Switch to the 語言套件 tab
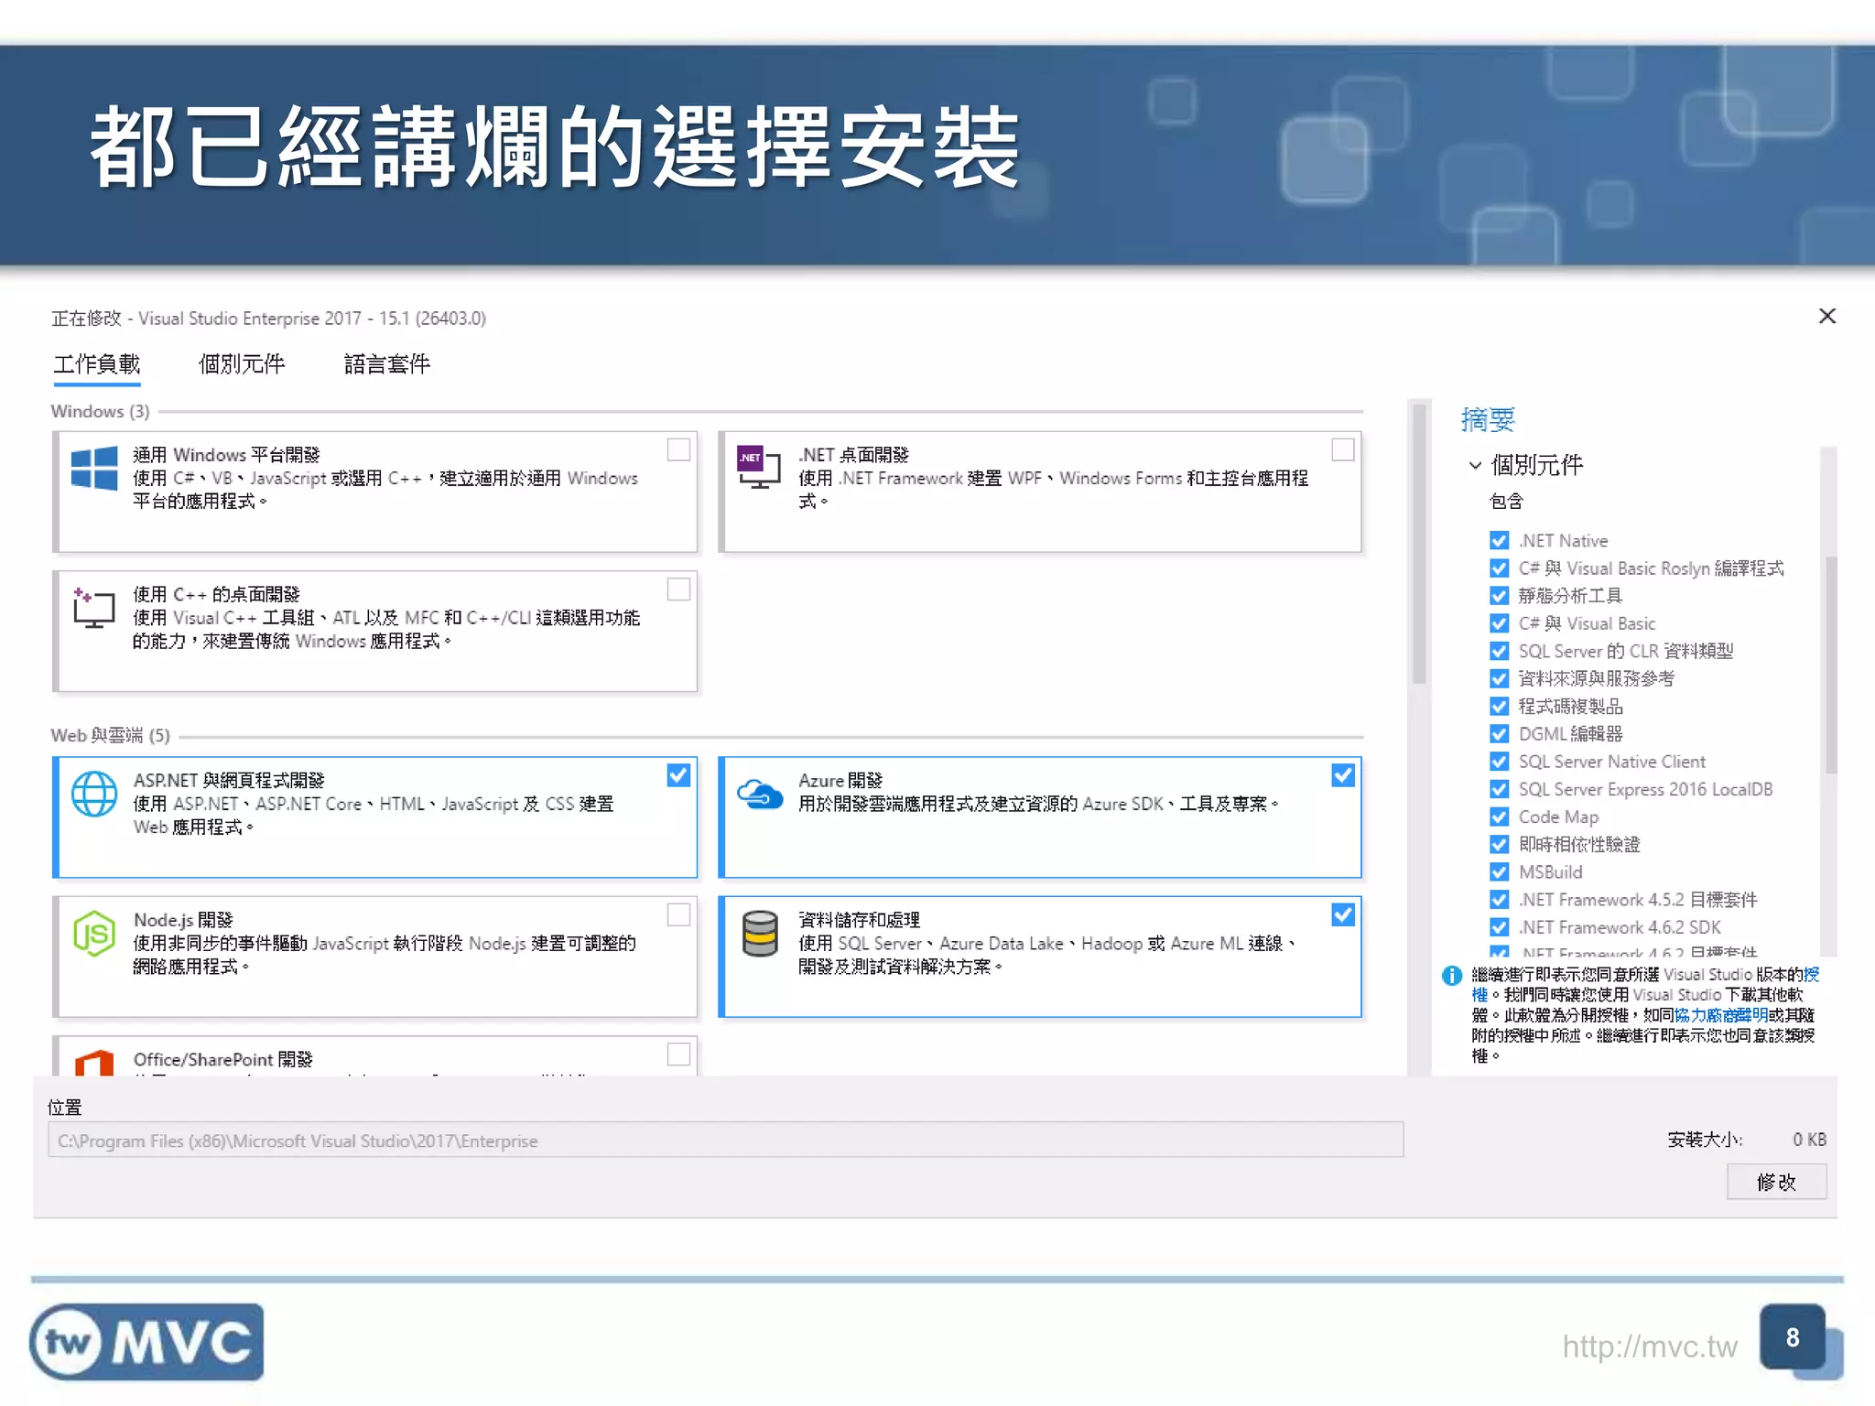This screenshot has width=1875, height=1406. pyautogui.click(x=387, y=364)
